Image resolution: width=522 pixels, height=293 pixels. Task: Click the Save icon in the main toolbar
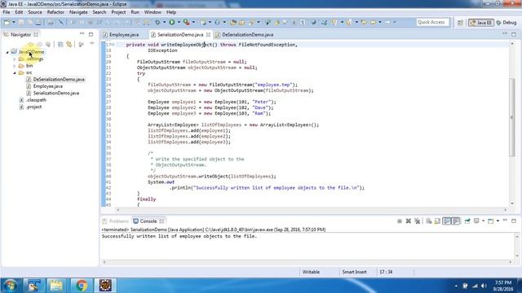click(21, 22)
